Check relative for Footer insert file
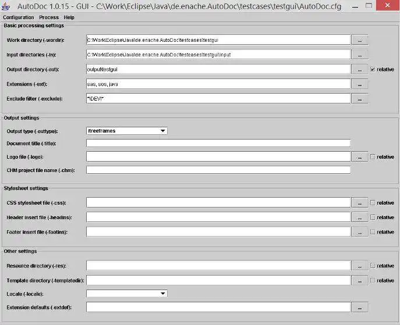 [x=373, y=232]
